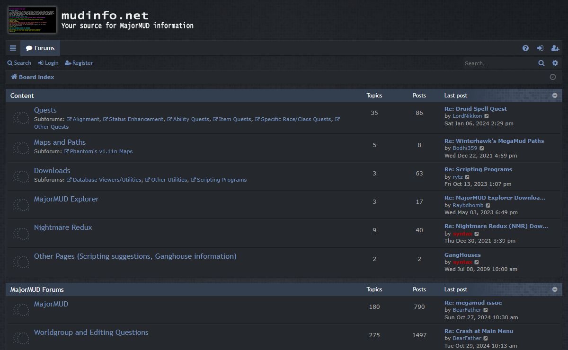The width and height of the screenshot is (568, 350).
Task: Open the Nightmare Redux forum
Action: click(x=63, y=227)
